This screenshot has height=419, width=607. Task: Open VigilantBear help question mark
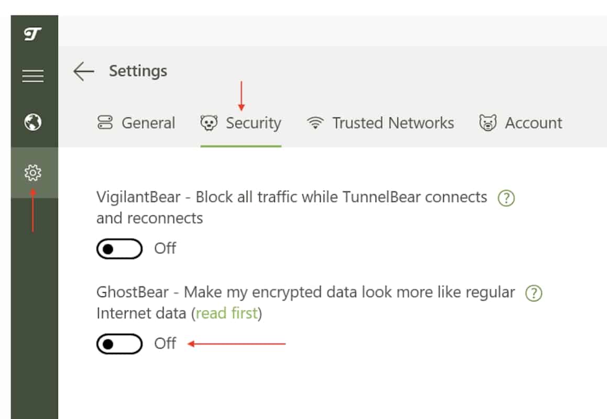click(x=506, y=198)
